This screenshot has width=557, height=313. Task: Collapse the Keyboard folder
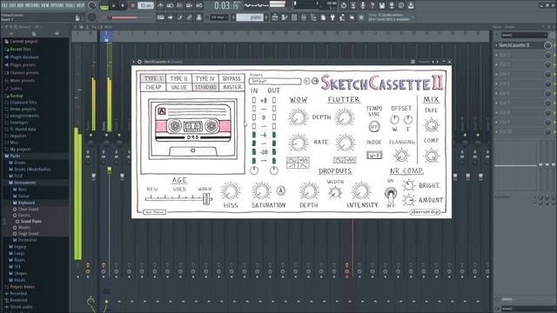(x=26, y=203)
